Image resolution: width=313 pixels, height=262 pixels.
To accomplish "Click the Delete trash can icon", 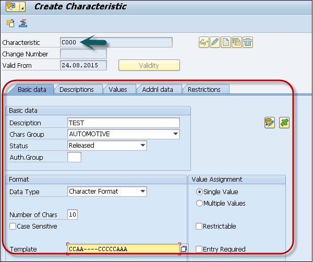I will [x=248, y=43].
